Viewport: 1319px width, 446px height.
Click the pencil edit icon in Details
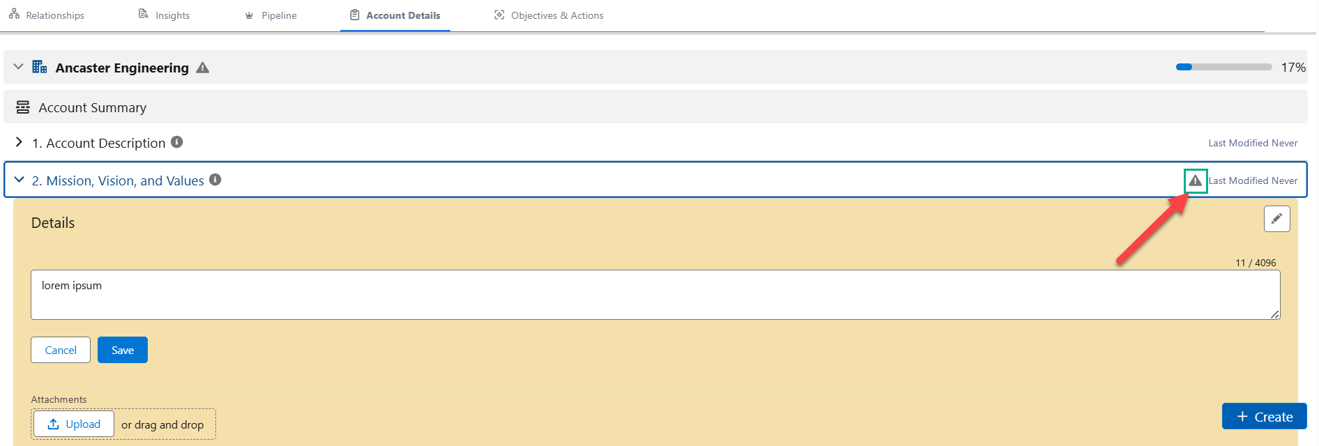tap(1276, 219)
